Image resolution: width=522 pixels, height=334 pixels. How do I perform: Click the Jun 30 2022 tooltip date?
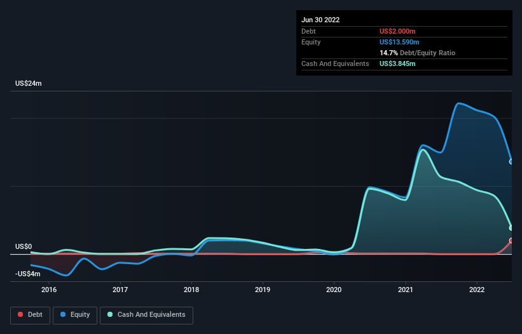[x=320, y=20]
